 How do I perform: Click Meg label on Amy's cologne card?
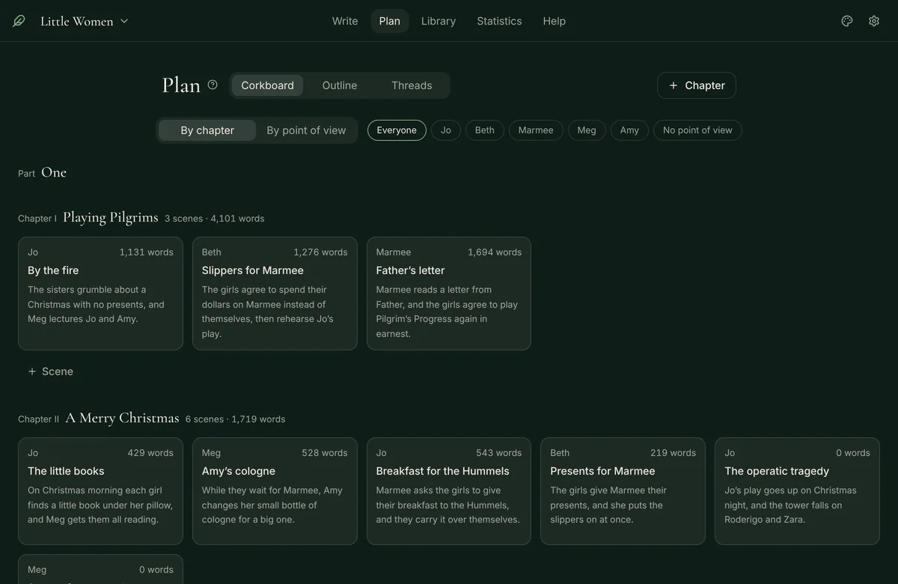[x=211, y=453]
